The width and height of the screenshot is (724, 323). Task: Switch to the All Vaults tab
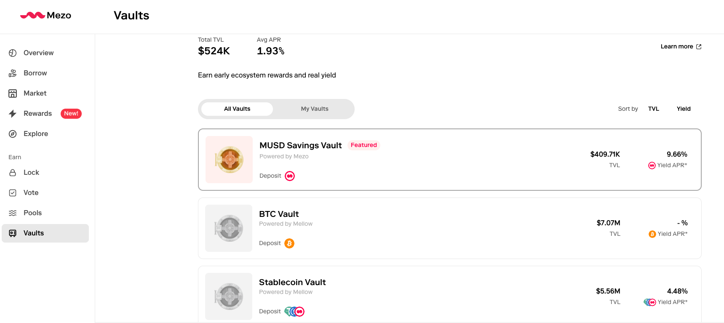237,109
